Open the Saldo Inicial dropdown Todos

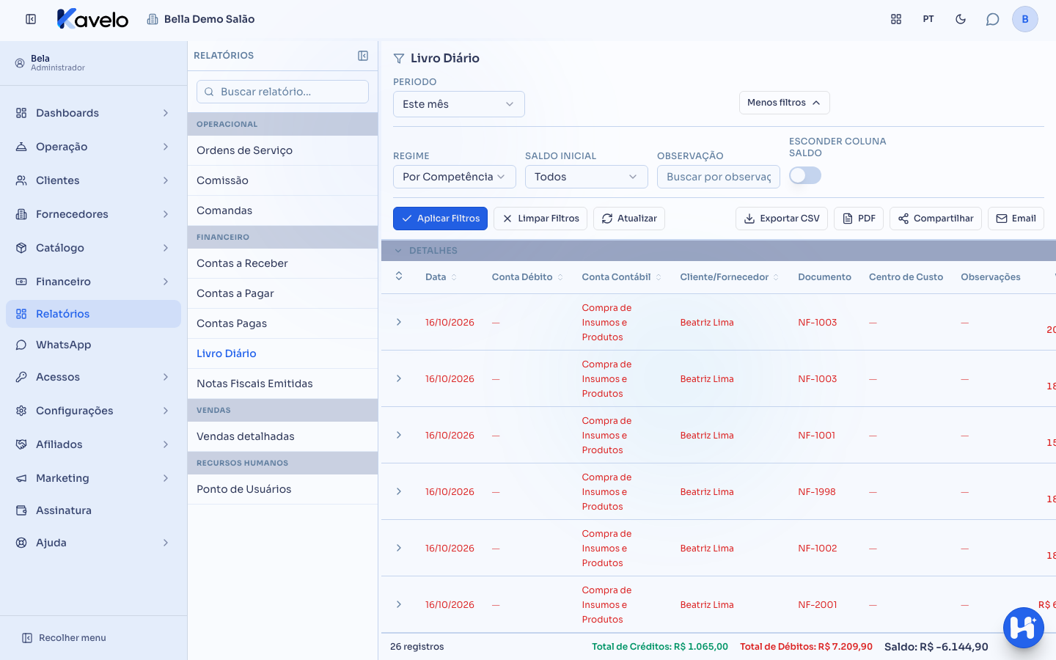[587, 177]
